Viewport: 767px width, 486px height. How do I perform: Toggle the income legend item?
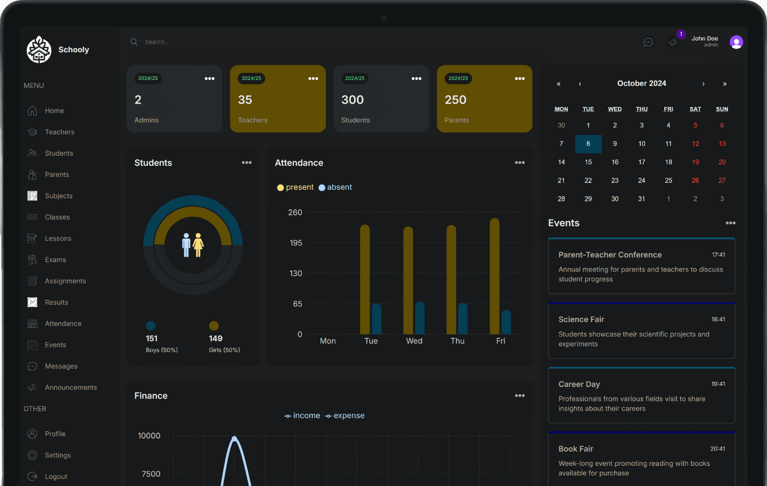[302, 416]
